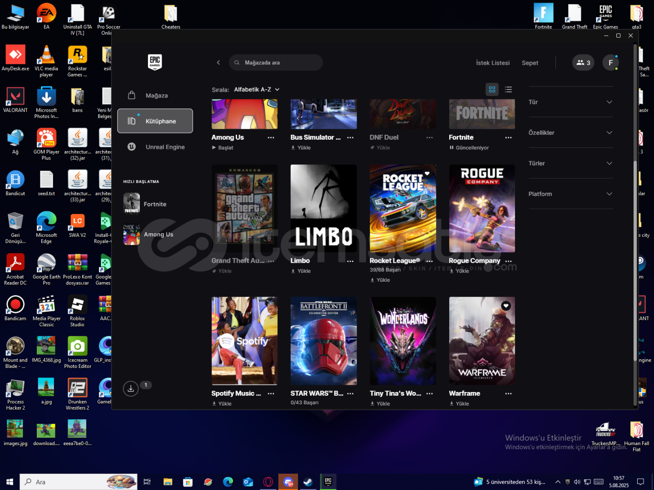Expand the Platform filter
This screenshot has height=490, width=654.
point(571,194)
